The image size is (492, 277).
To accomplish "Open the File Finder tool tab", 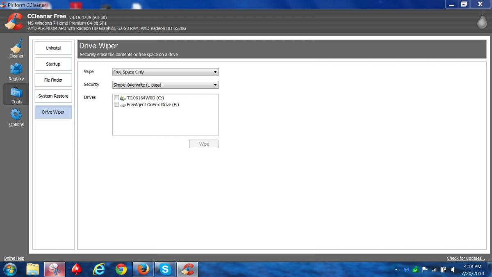I will 53,80.
